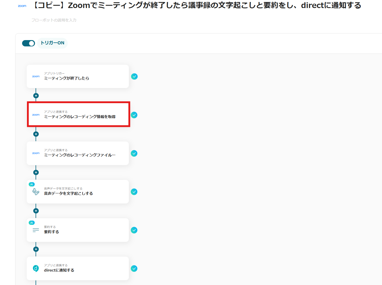Image resolution: width=382 pixels, height=285 pixels.
Task: Open the directに通知する step card
Action: 78,268
